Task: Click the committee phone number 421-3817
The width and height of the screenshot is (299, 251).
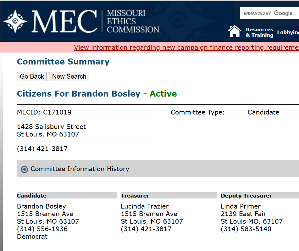Action: [42, 149]
